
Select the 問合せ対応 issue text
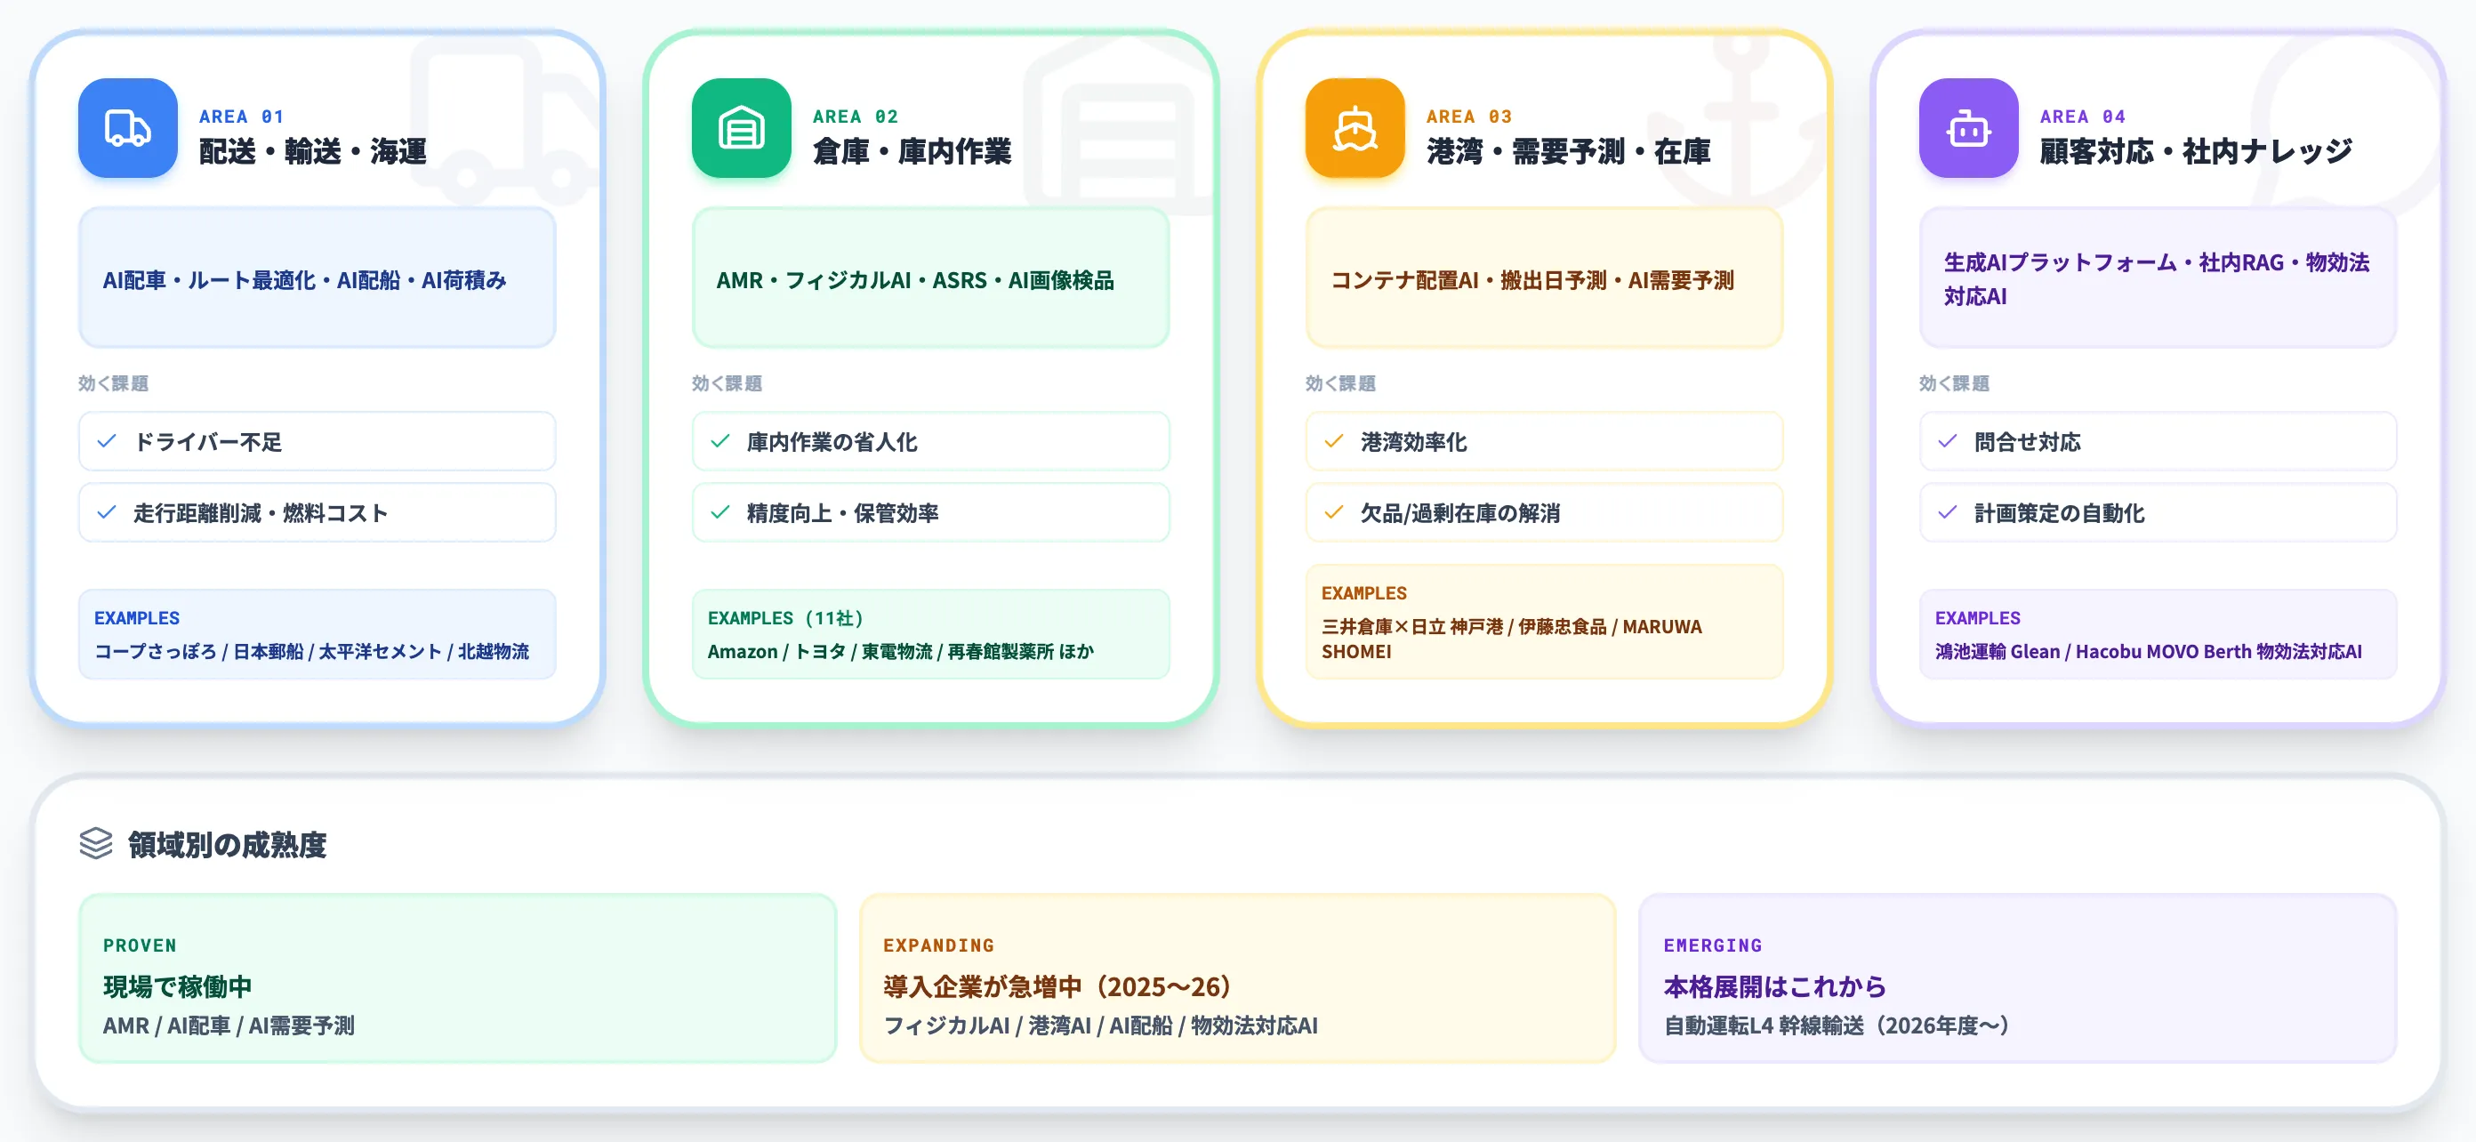pyautogui.click(x=2027, y=442)
